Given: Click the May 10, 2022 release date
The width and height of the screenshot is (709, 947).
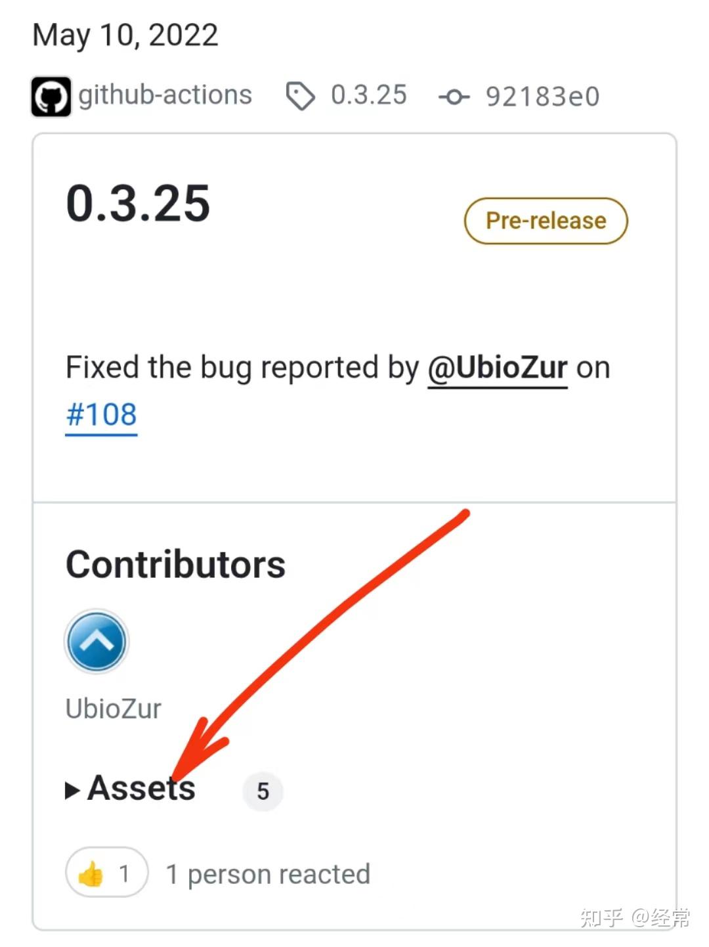Looking at the screenshot, I should click(x=125, y=35).
